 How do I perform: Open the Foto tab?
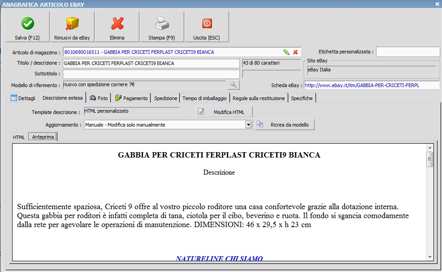(99, 98)
